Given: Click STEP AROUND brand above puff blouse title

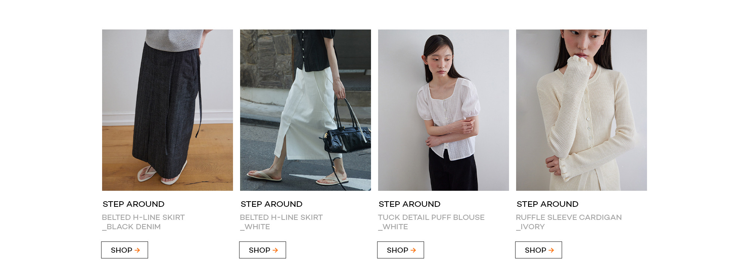Looking at the screenshot, I should [410, 204].
